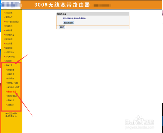The width and height of the screenshot is (163, 133).
Task: Open the 动态DNS page
Action: pyautogui.click(x=8, y=61)
